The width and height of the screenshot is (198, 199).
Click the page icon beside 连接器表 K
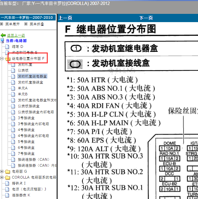click(x=7, y=195)
